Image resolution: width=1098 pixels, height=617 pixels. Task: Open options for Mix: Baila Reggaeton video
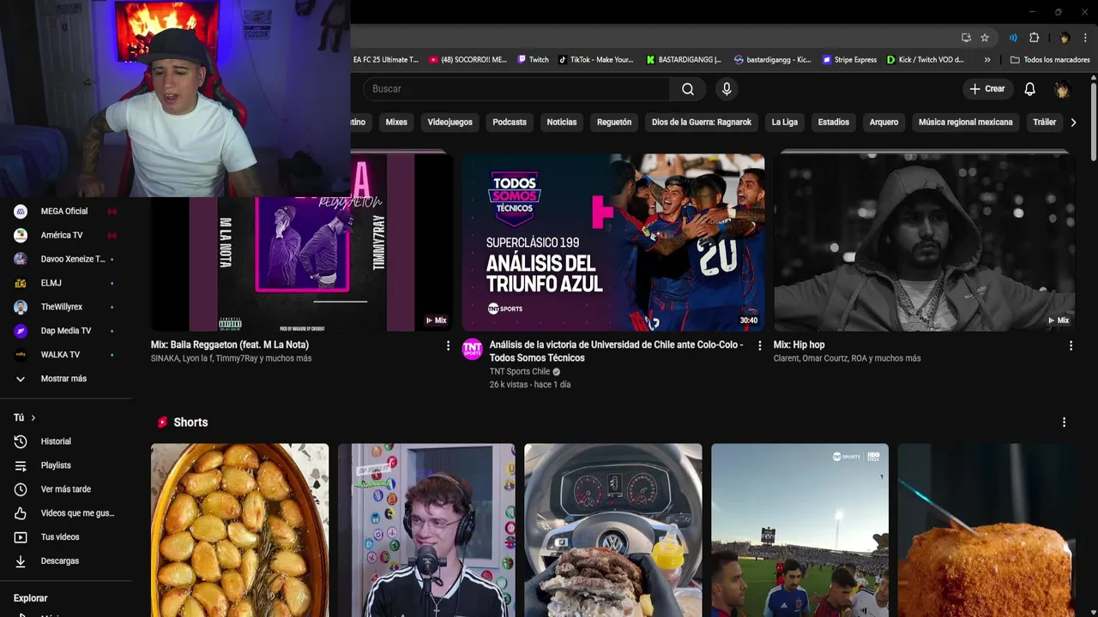coord(448,345)
